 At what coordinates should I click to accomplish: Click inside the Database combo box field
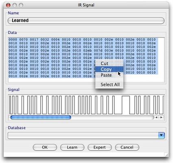[83, 135]
